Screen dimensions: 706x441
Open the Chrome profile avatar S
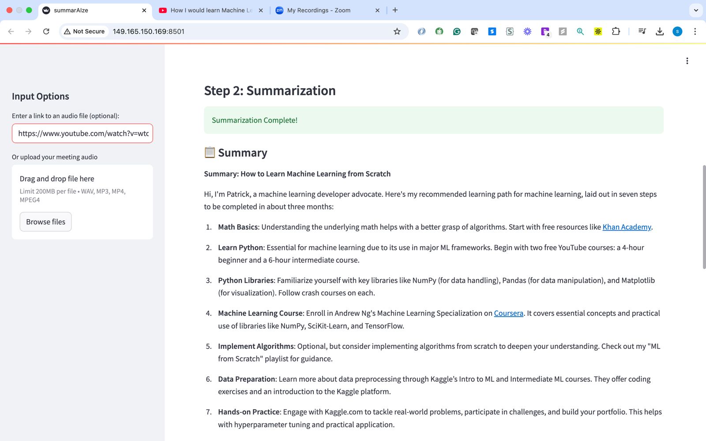pyautogui.click(x=677, y=31)
